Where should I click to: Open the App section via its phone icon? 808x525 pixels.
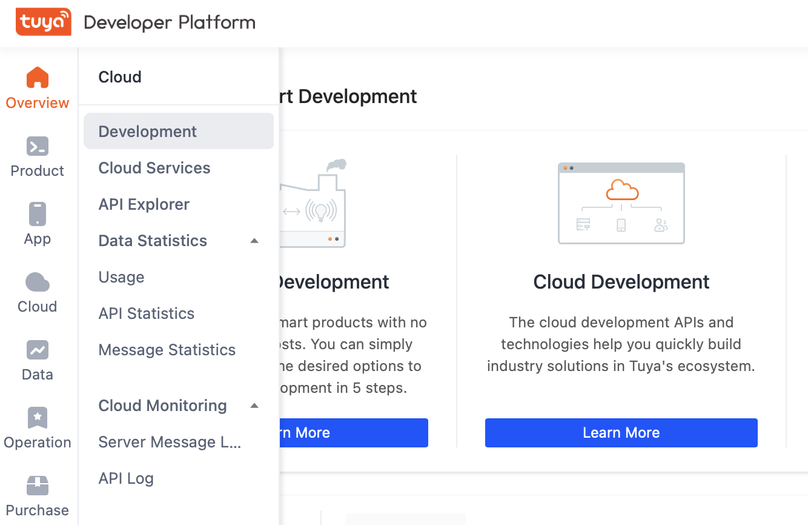click(37, 213)
